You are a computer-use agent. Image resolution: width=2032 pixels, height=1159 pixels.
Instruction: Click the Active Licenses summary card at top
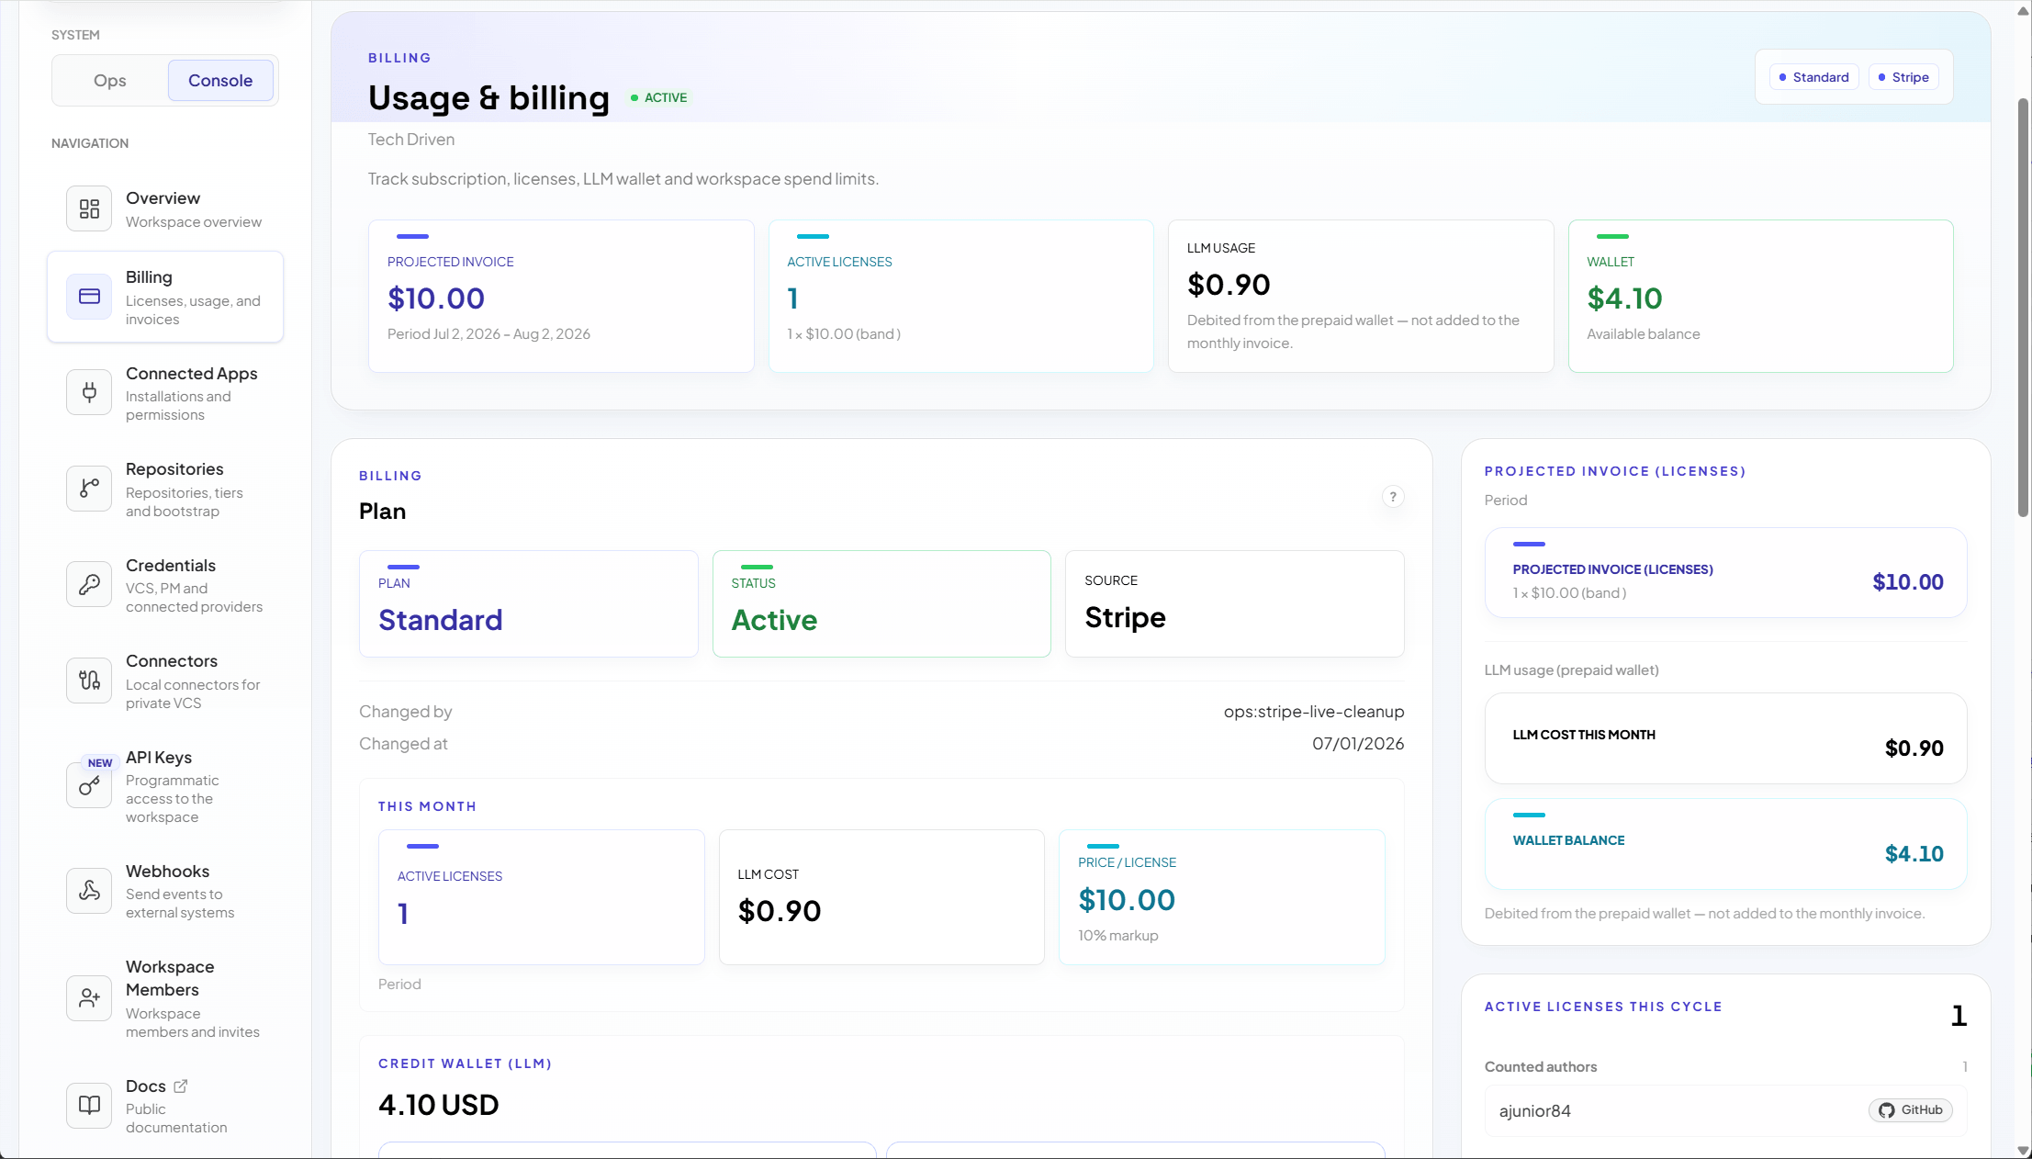(x=960, y=296)
